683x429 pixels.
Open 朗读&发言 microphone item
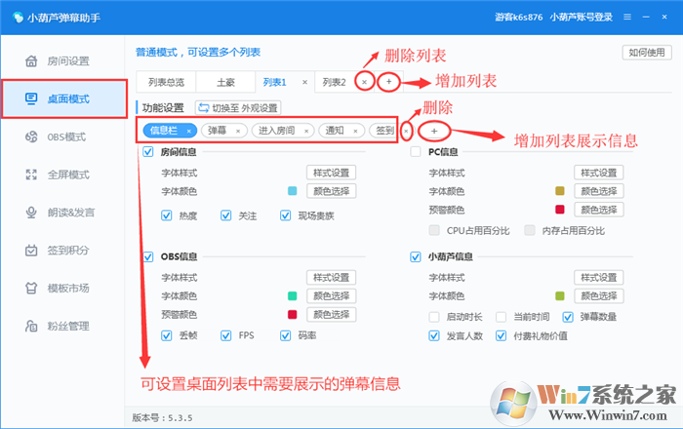pyautogui.click(x=60, y=213)
